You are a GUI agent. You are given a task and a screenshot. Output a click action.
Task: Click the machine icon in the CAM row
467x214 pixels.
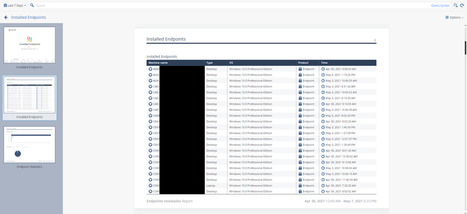click(151, 116)
